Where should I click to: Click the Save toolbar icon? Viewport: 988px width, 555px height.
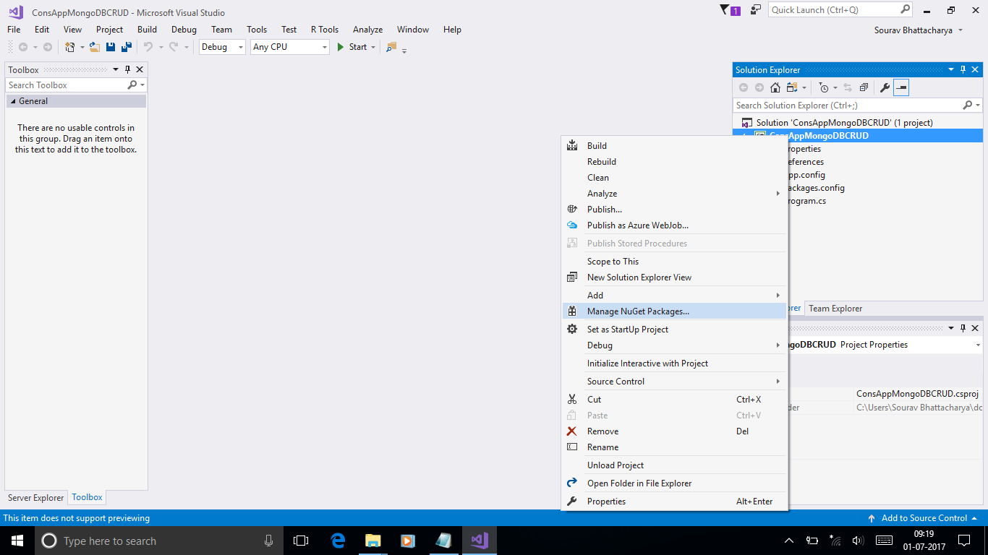click(111, 47)
